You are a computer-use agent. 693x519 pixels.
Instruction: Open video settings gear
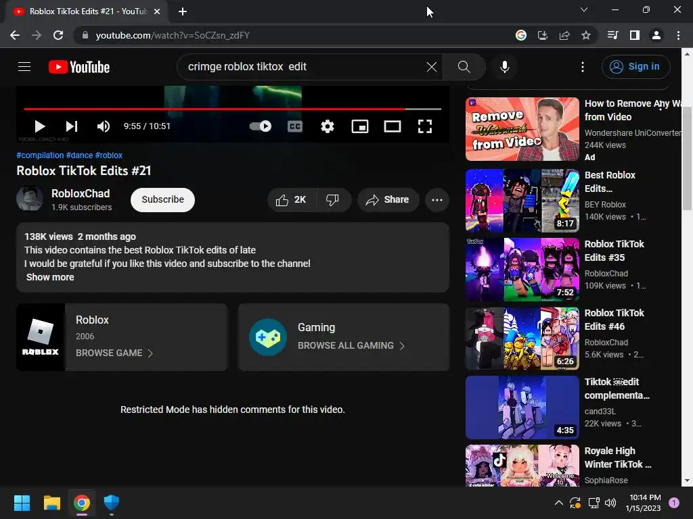328,126
